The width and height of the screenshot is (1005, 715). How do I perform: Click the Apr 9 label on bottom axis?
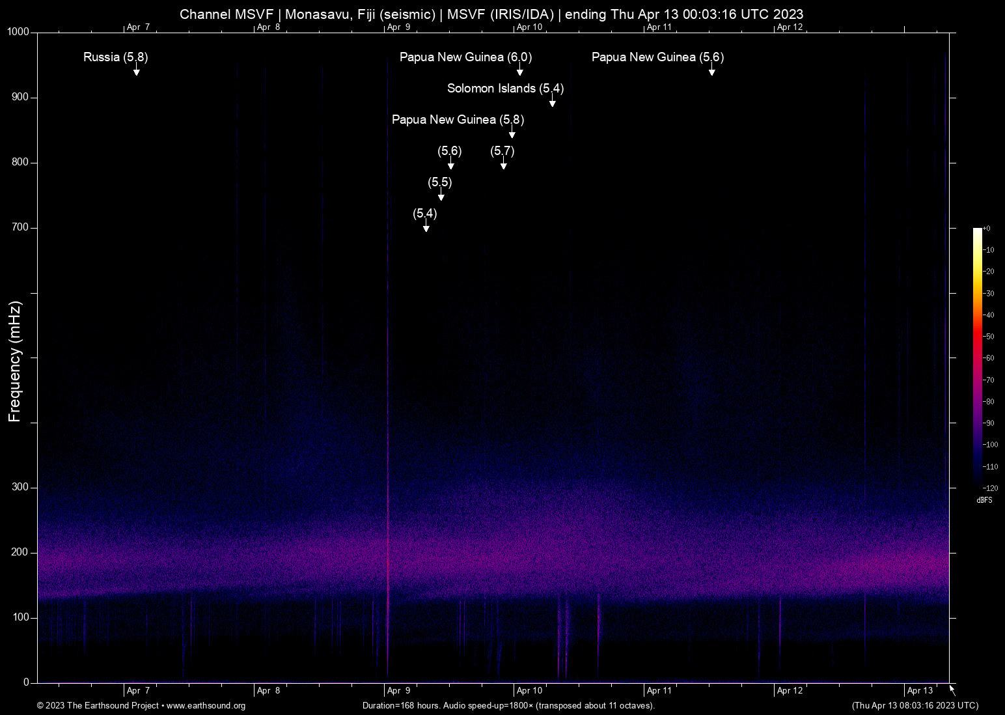(x=398, y=690)
